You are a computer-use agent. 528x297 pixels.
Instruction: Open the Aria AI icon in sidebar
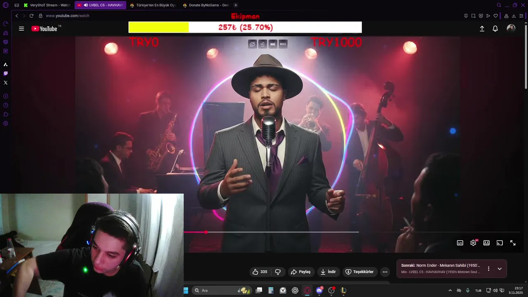tap(5, 64)
